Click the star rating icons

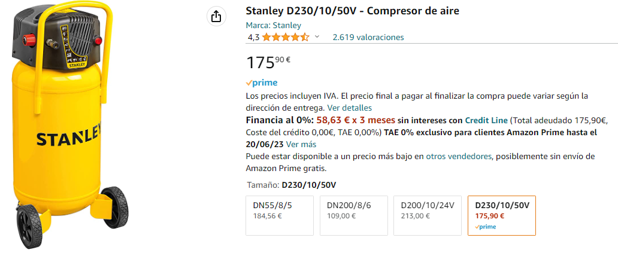(x=286, y=37)
